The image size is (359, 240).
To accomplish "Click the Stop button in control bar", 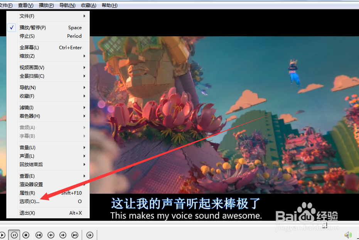I will (26, 235).
